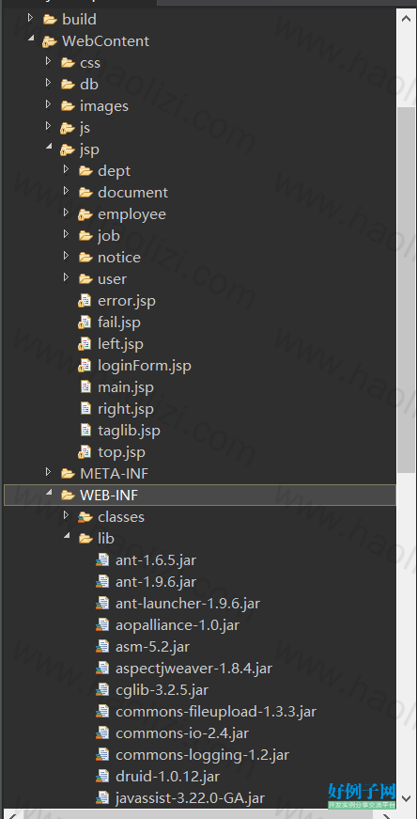This screenshot has height=819, width=417.
Task: Click the taglib.jsp file icon
Action: click(86, 431)
